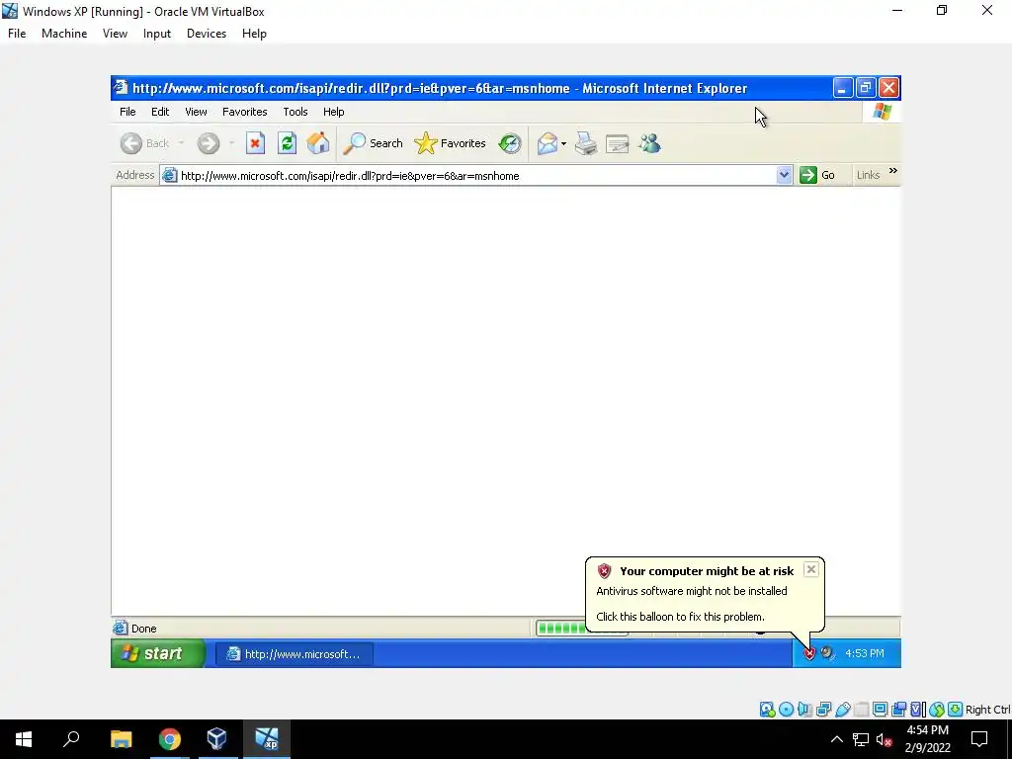
Task: Click the VirtualBox audio status icon
Action: click(x=804, y=710)
